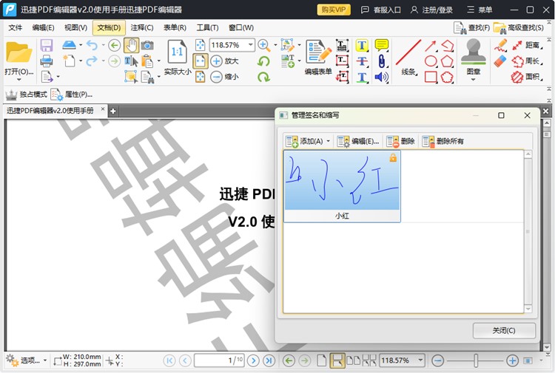Select the oval shape tool
Image resolution: width=555 pixels, height=373 pixels.
tap(431, 61)
